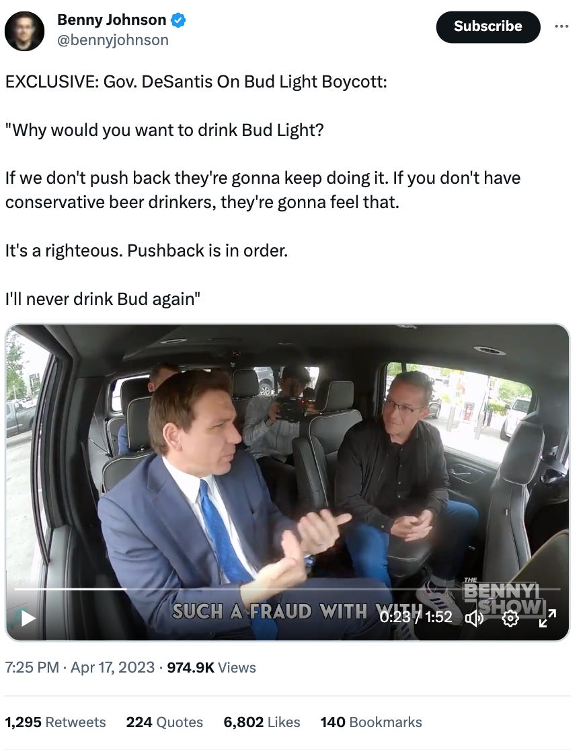View the 224 Quotes list

(x=165, y=722)
